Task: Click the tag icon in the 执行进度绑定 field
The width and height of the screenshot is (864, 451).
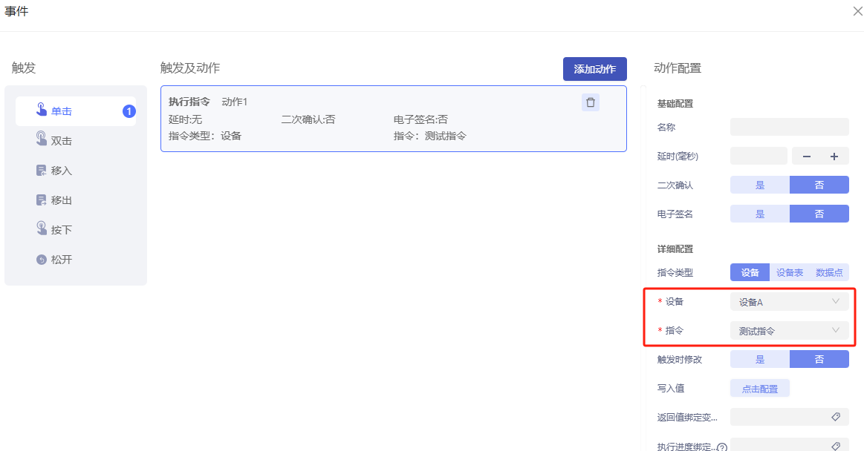Action: [x=836, y=446]
